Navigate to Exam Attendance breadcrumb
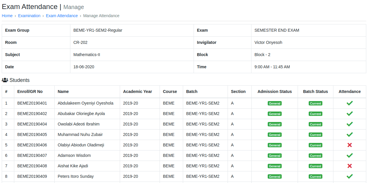Image resolution: width=368 pixels, height=183 pixels. [x=62, y=16]
